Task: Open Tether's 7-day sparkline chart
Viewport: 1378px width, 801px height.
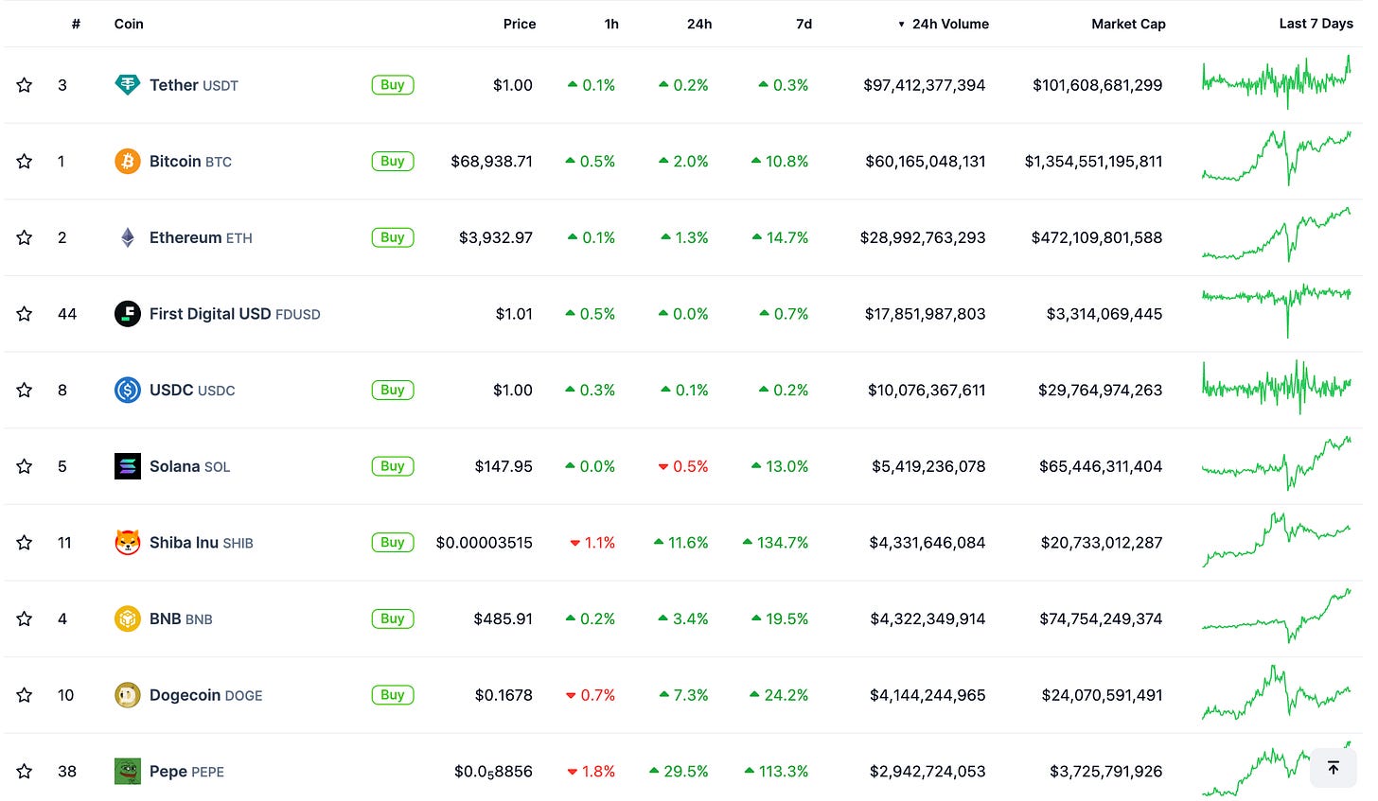Action: (x=1277, y=82)
